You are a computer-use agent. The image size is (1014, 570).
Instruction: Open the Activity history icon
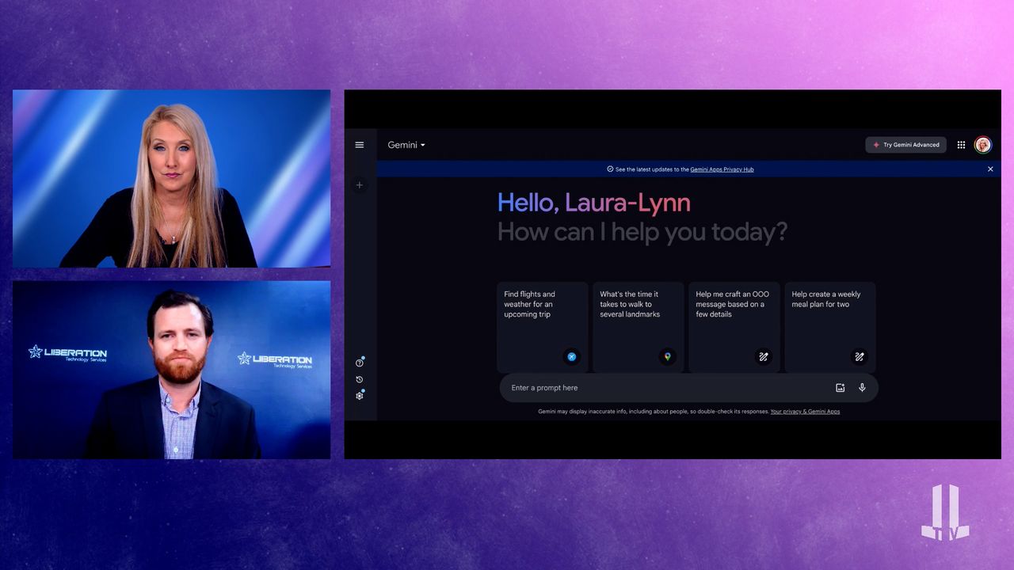(x=359, y=379)
